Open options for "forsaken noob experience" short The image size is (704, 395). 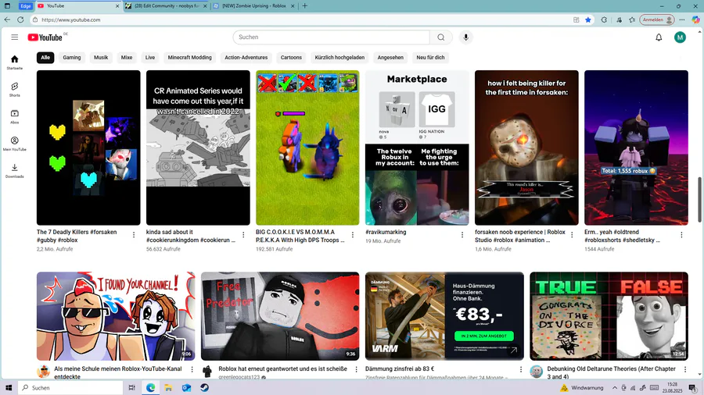(x=572, y=235)
